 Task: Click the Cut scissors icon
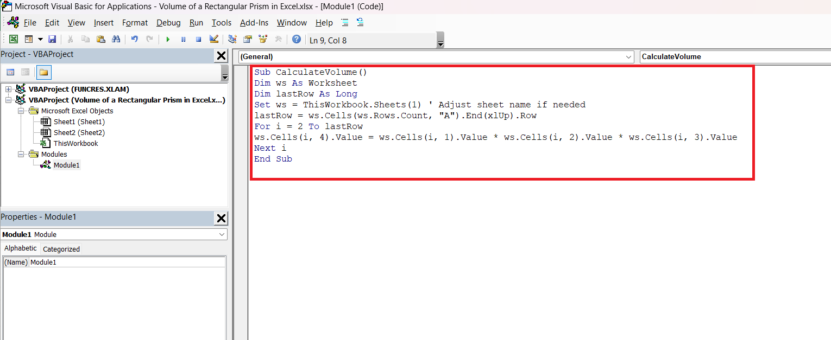70,40
